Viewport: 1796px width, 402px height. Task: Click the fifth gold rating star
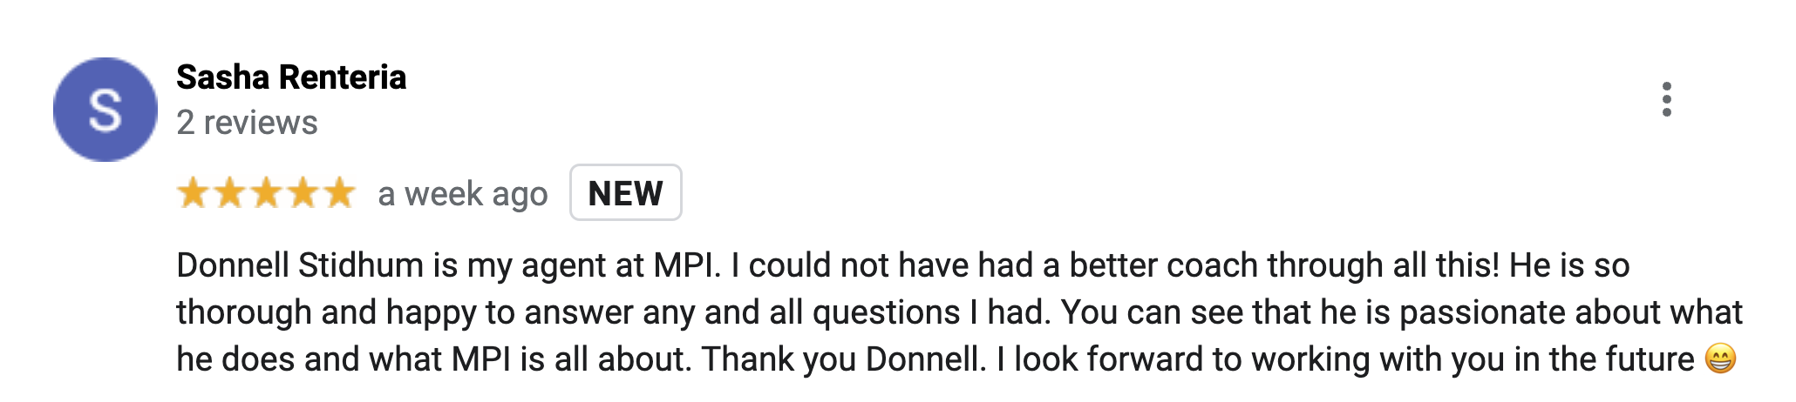[339, 193]
